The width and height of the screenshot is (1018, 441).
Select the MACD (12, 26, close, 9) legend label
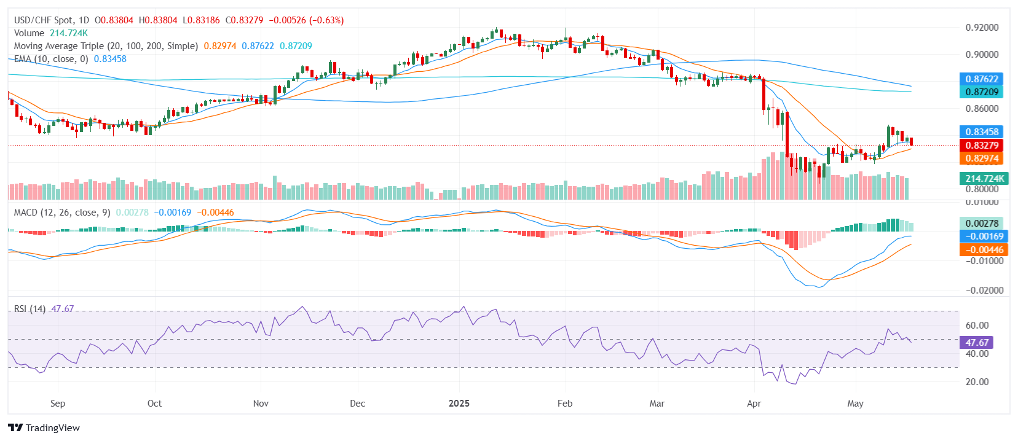[62, 213]
